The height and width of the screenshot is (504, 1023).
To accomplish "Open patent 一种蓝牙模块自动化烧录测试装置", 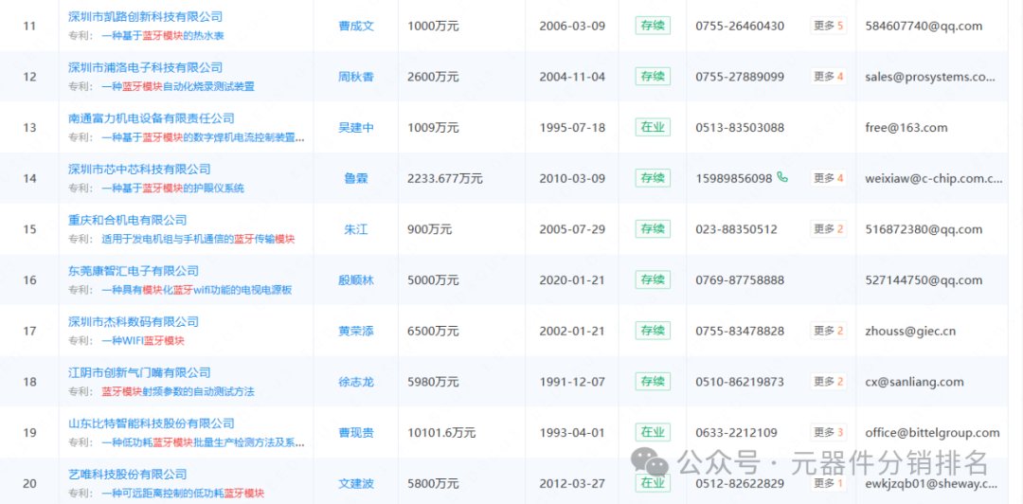I will pyautogui.click(x=178, y=87).
